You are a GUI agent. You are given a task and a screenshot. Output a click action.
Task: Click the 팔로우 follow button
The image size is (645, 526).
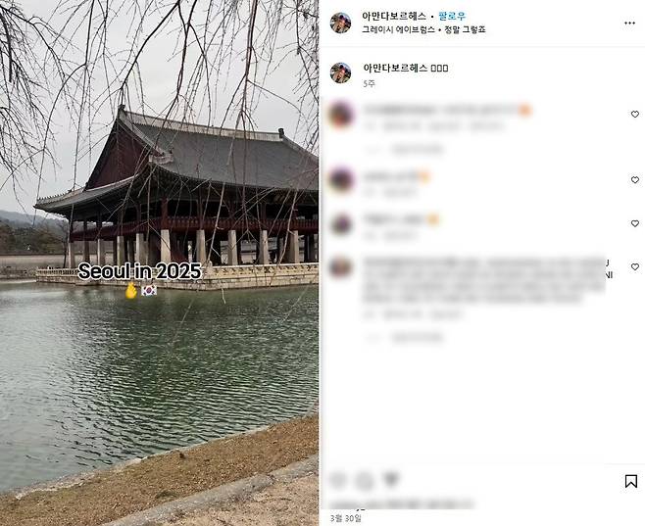452,17
